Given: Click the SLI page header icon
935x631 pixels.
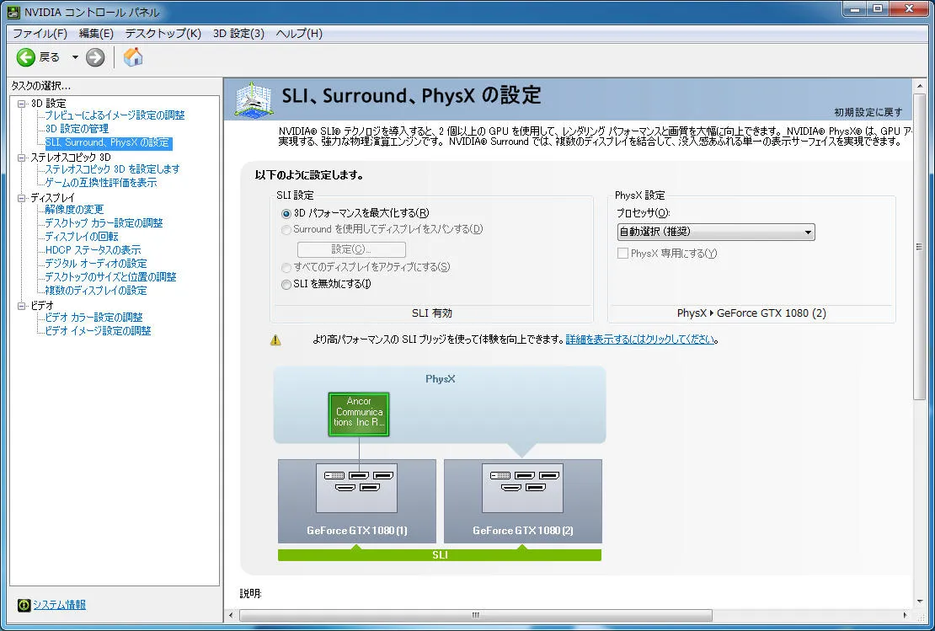Looking at the screenshot, I should coord(254,99).
